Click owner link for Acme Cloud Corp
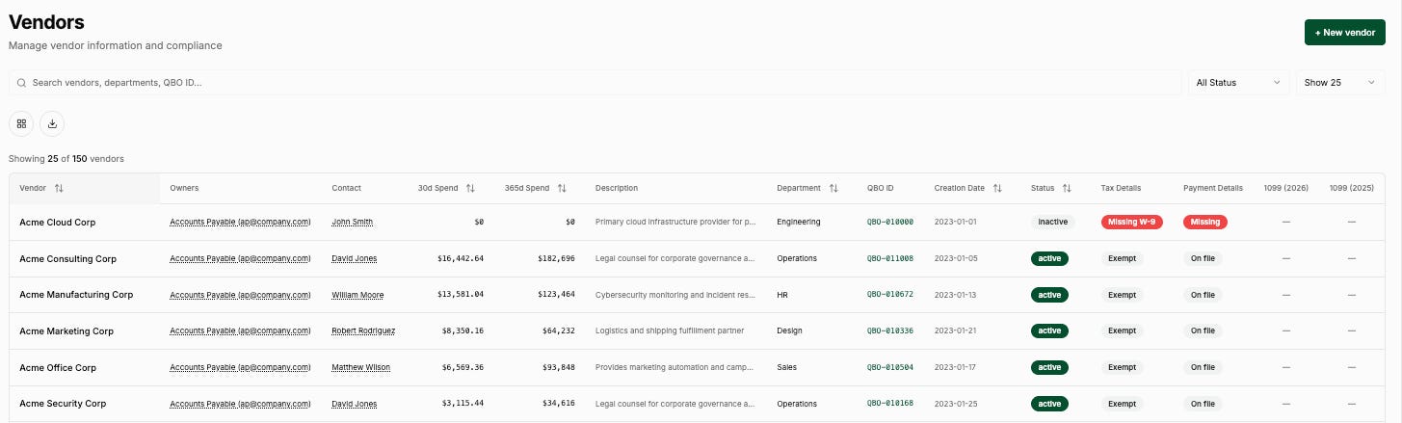The image size is (1402, 423). 240,222
